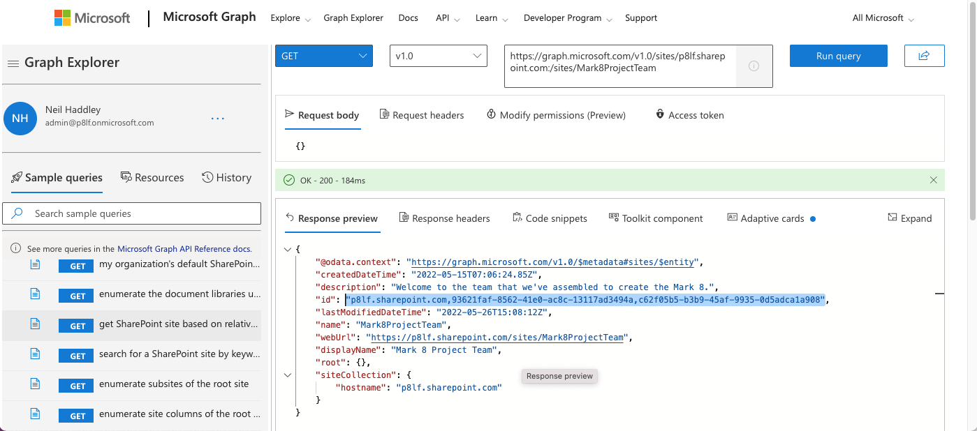Click the share query icon button
Screen dimensions: 977x431
(924, 56)
